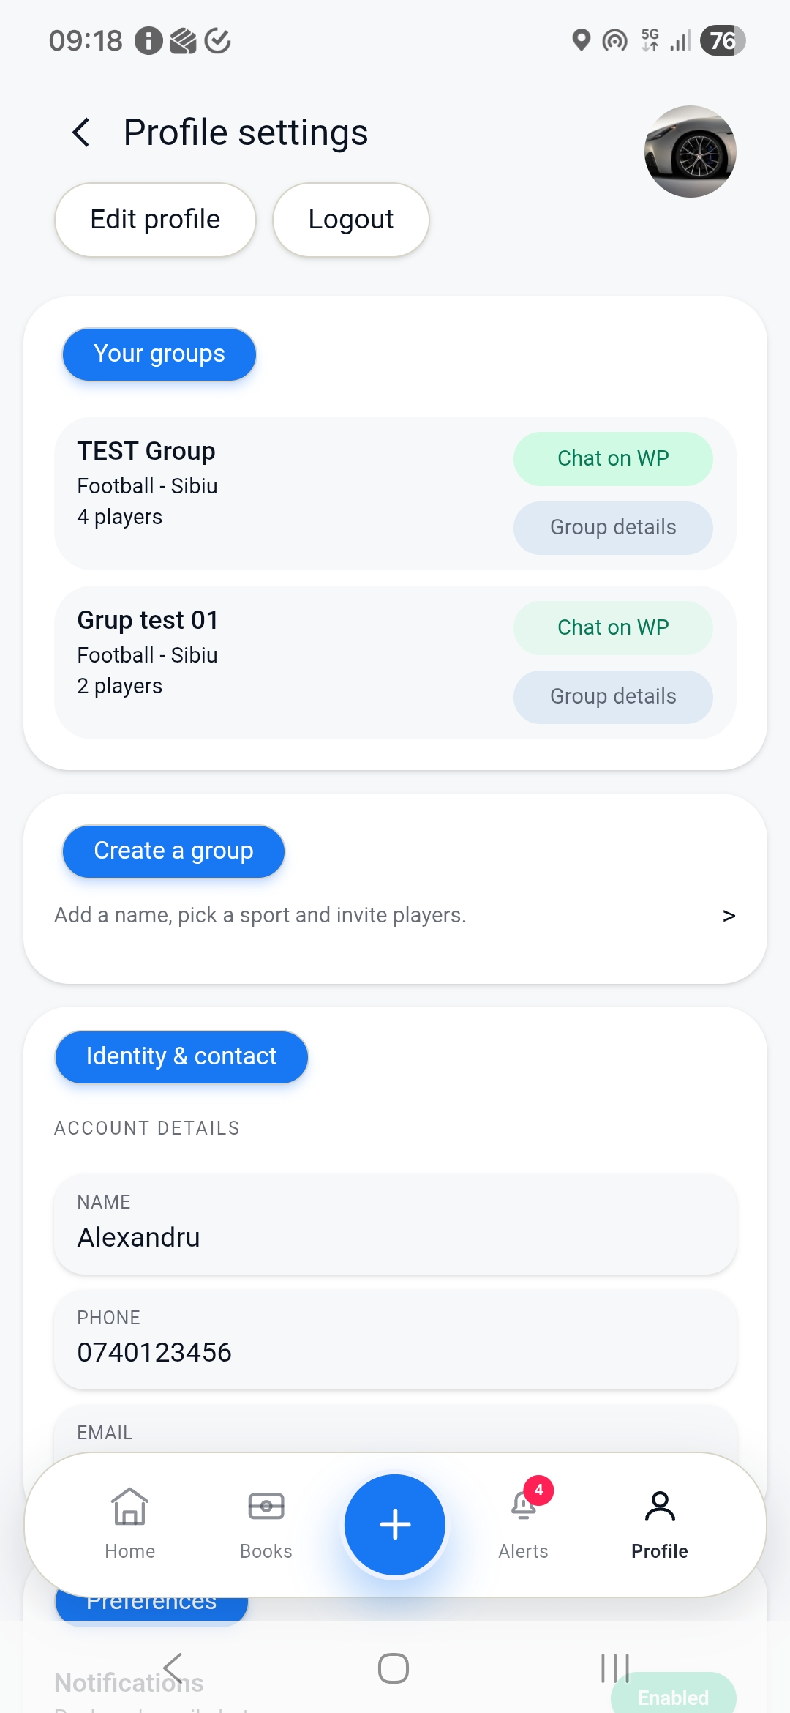Expand the create group details chevron
790x1713 pixels.
click(x=729, y=915)
